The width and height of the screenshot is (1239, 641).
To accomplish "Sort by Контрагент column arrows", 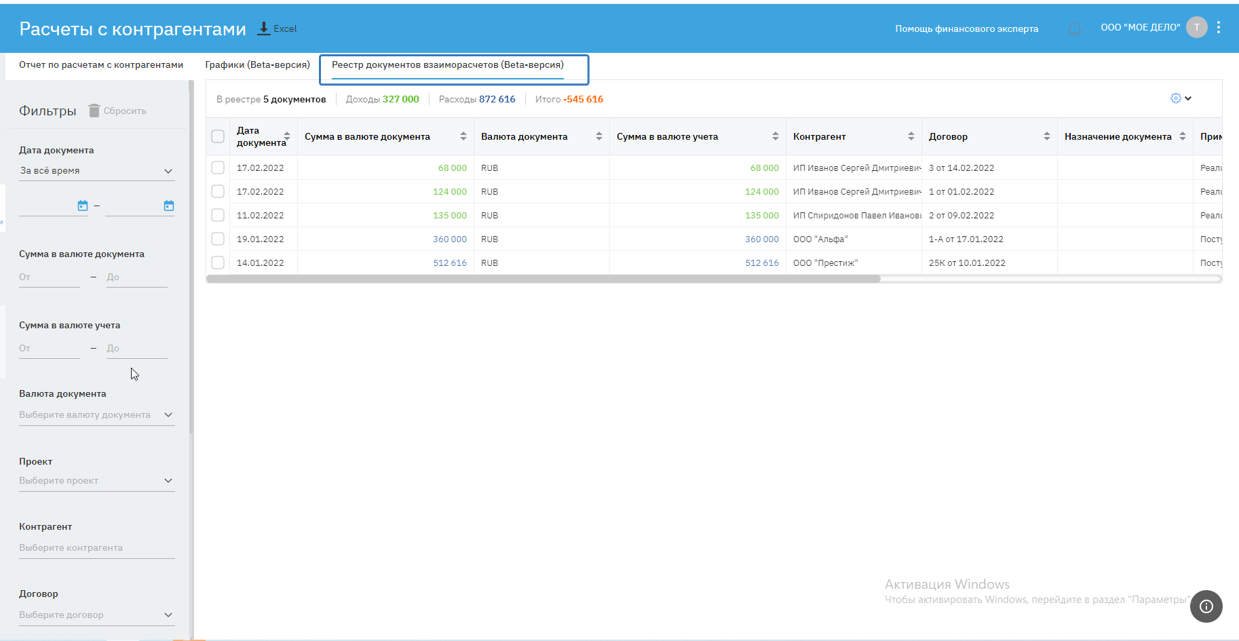I will coord(911,136).
